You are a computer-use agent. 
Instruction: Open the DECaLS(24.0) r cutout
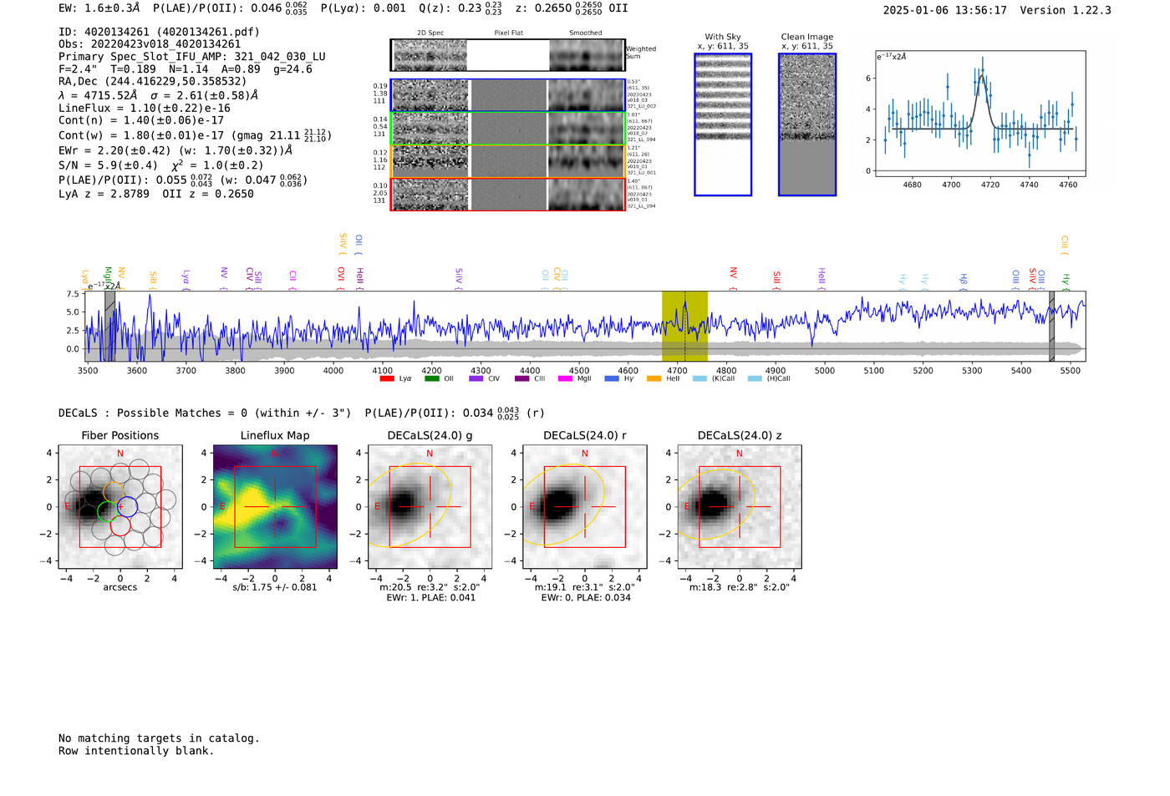pos(584,507)
